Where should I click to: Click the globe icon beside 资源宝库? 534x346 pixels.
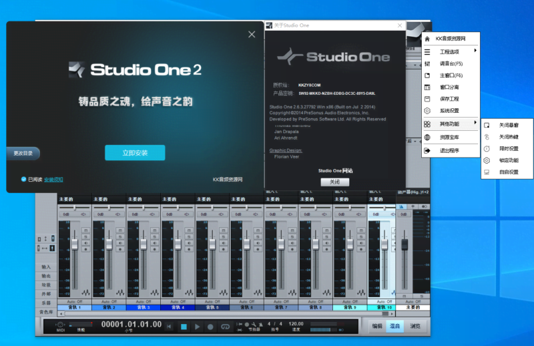(x=427, y=138)
